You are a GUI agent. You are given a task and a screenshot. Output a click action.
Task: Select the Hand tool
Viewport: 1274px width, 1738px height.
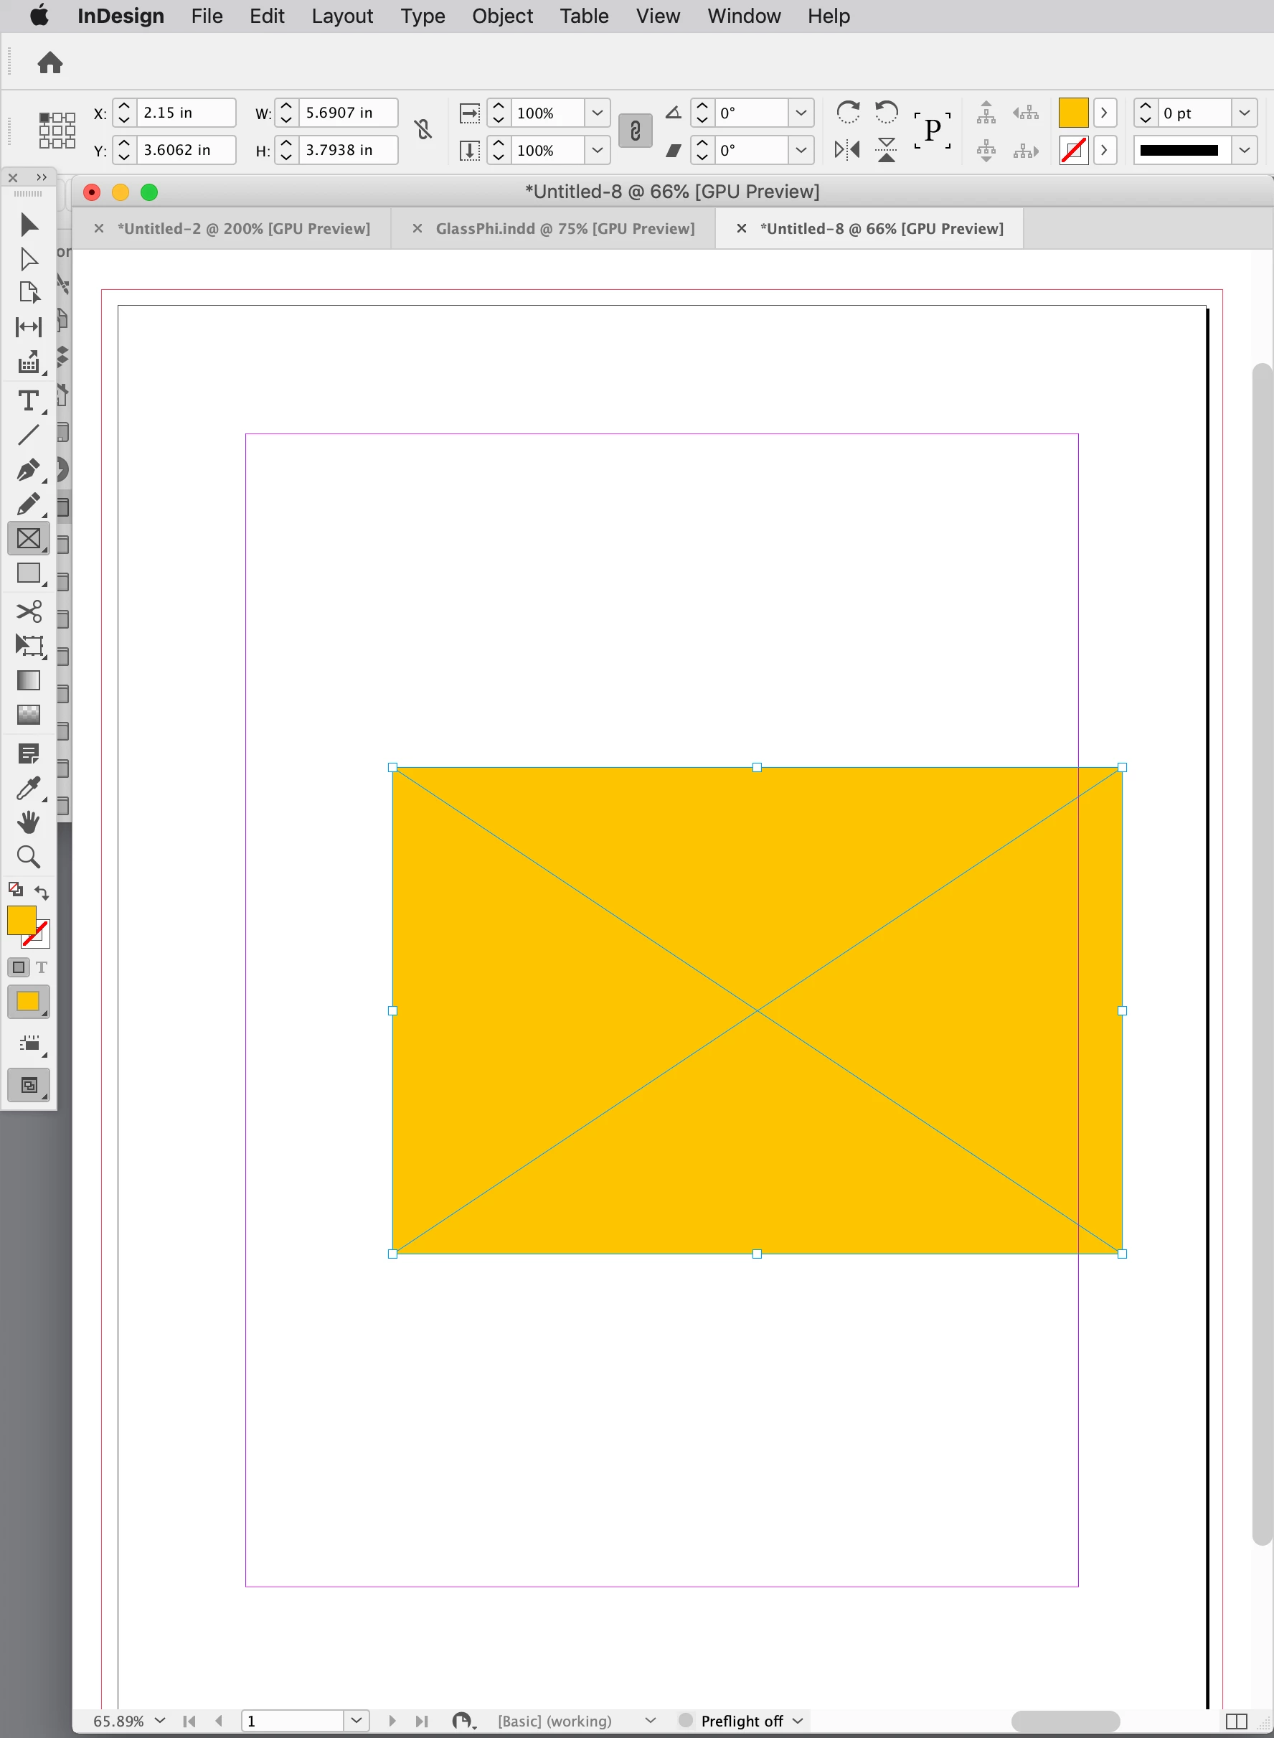click(x=29, y=822)
